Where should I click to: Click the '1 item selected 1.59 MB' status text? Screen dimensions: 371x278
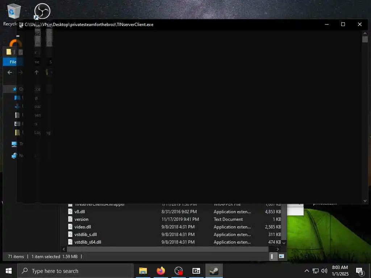pyautogui.click(x=54, y=257)
